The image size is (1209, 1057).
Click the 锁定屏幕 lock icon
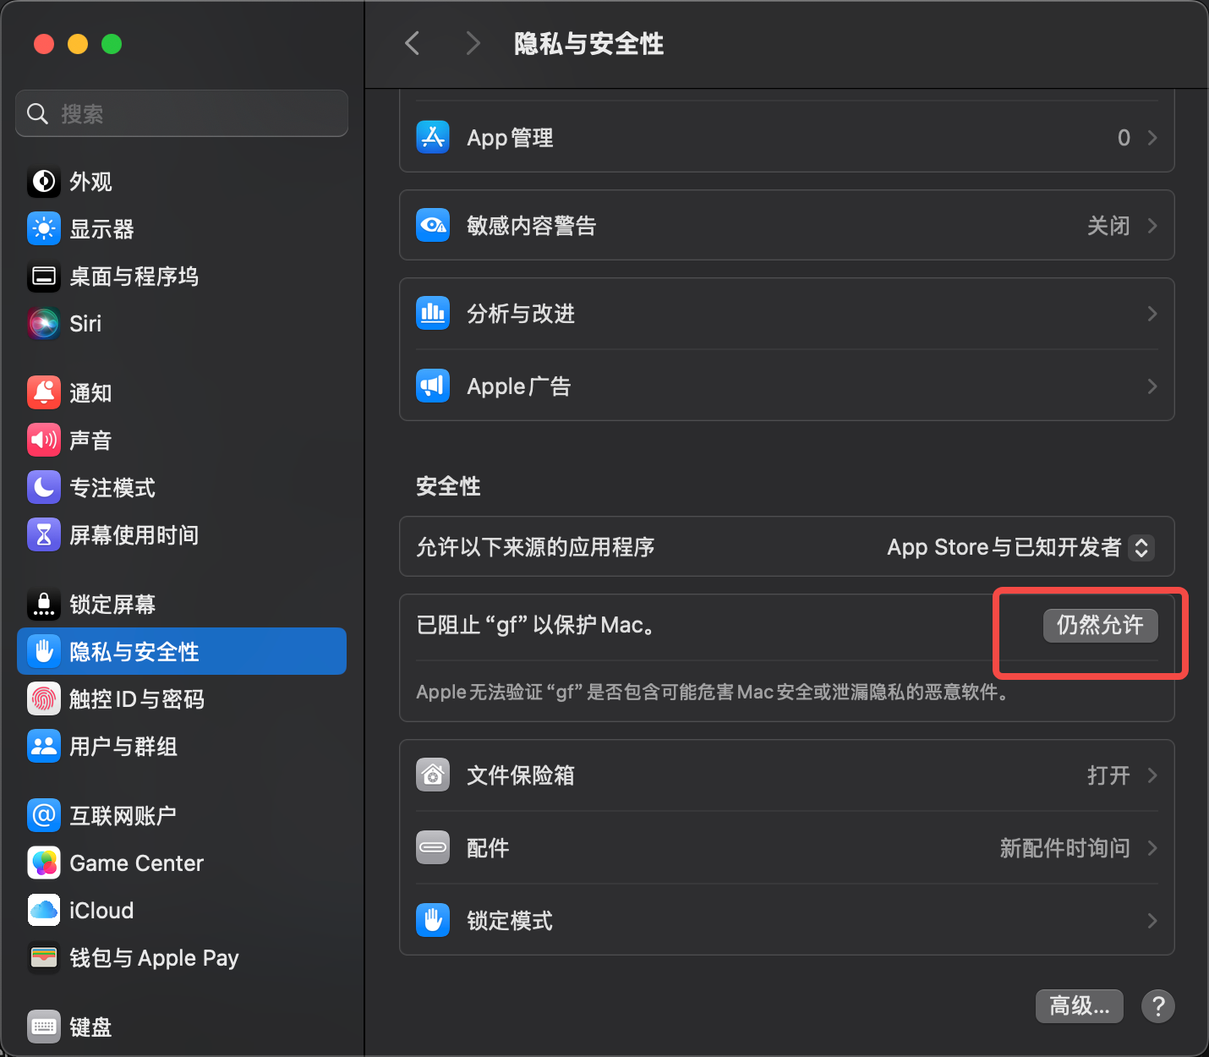click(44, 605)
